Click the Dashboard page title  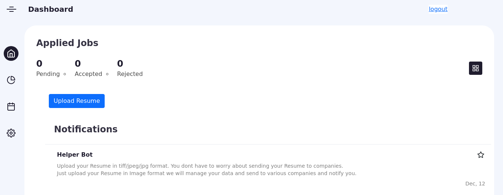(51, 9)
